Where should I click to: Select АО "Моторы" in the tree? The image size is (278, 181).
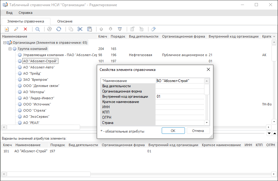pyautogui.click(x=34, y=92)
